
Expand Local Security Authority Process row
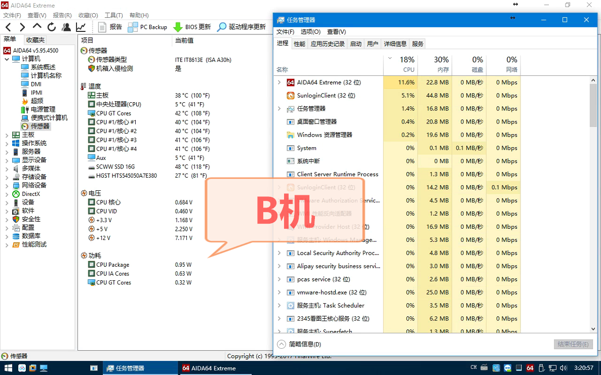pos(279,253)
